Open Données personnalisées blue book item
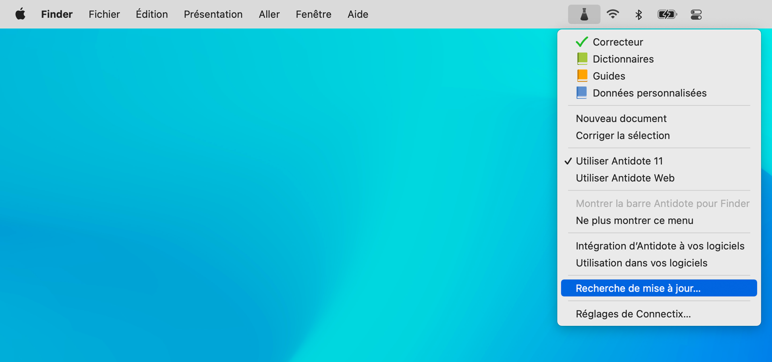Viewport: 772px width, 362px height. [x=649, y=93]
